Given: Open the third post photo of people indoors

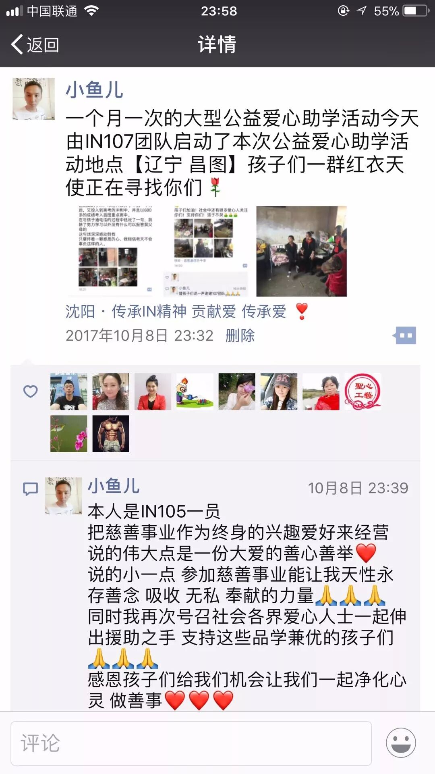Looking at the screenshot, I should pos(301,251).
